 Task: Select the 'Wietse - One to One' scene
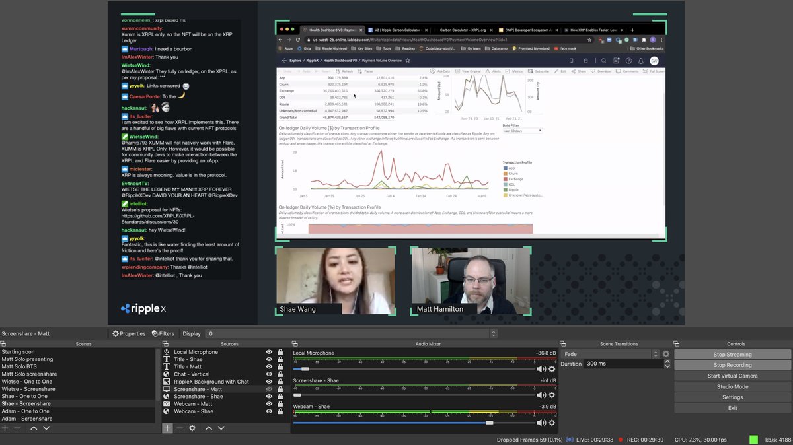[x=78, y=382]
